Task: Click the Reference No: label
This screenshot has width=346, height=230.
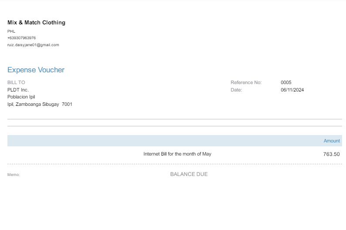Action: [x=246, y=82]
